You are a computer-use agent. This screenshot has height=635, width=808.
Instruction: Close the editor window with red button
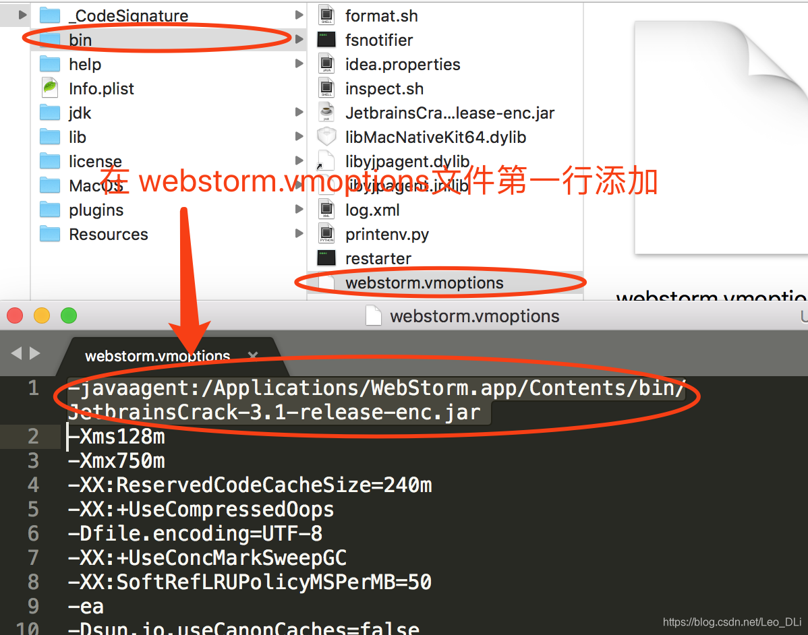(15, 315)
